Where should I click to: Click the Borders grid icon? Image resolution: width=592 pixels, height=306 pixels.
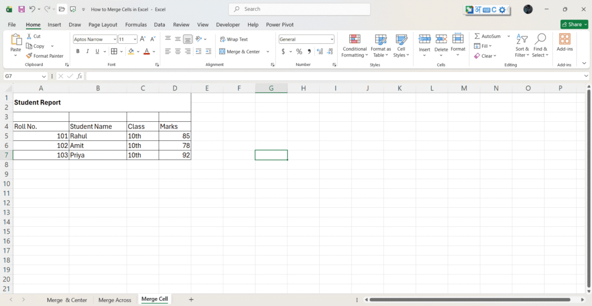(x=114, y=51)
